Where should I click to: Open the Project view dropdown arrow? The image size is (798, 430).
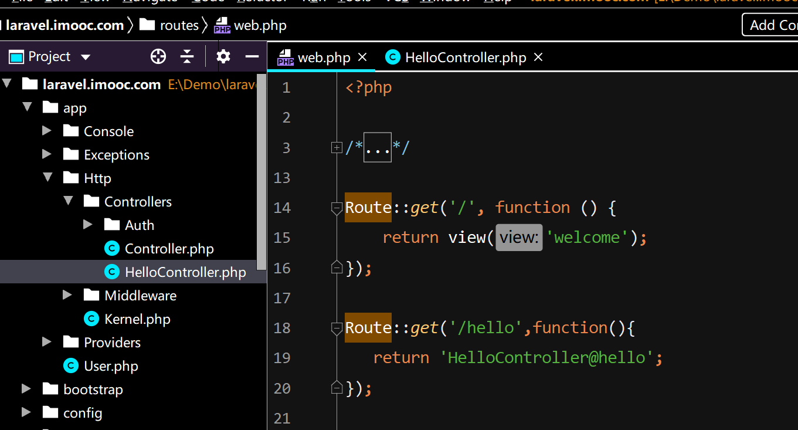[86, 57]
